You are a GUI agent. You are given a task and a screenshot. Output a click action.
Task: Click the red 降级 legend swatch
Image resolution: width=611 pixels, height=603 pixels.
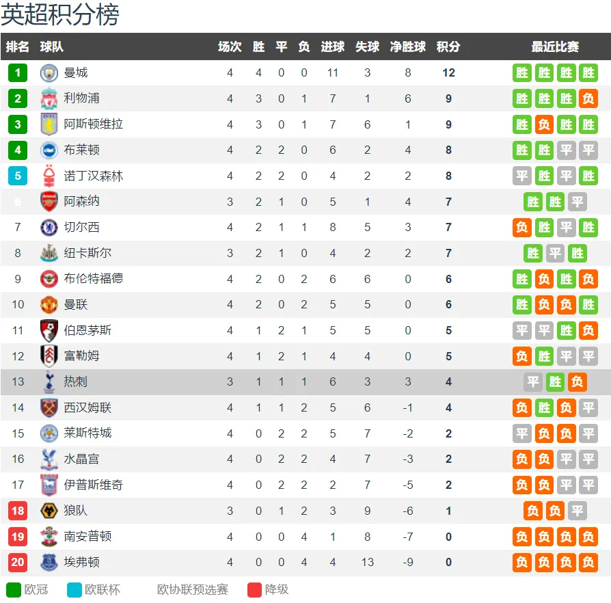click(x=254, y=590)
